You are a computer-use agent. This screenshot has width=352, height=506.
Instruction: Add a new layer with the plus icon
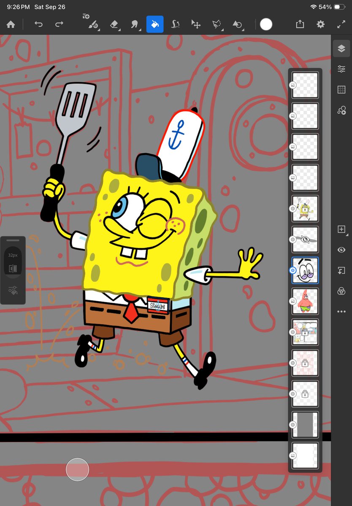click(341, 229)
